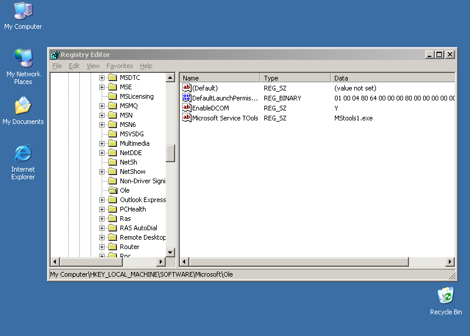The height and width of the screenshot is (336, 470).
Task: Open the Favorites menu
Action: coord(120,66)
